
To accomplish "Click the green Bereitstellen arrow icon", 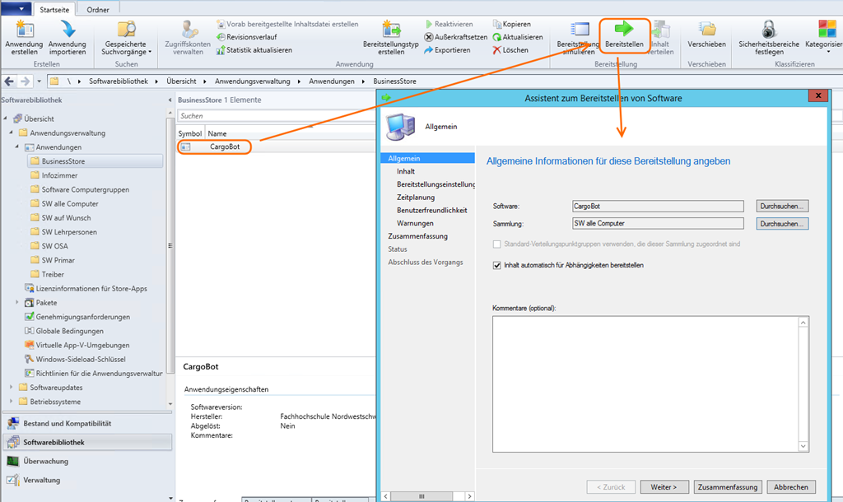I will pos(623,30).
